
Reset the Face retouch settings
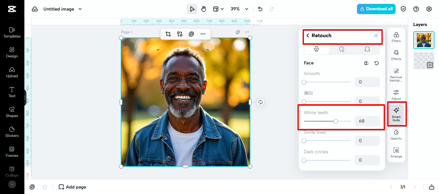click(377, 63)
